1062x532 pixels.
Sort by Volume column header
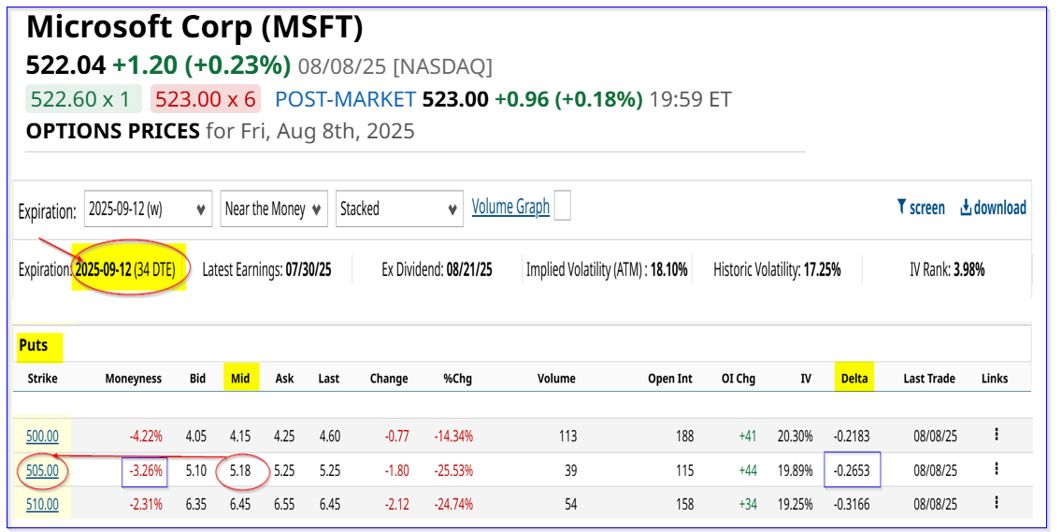(x=557, y=379)
